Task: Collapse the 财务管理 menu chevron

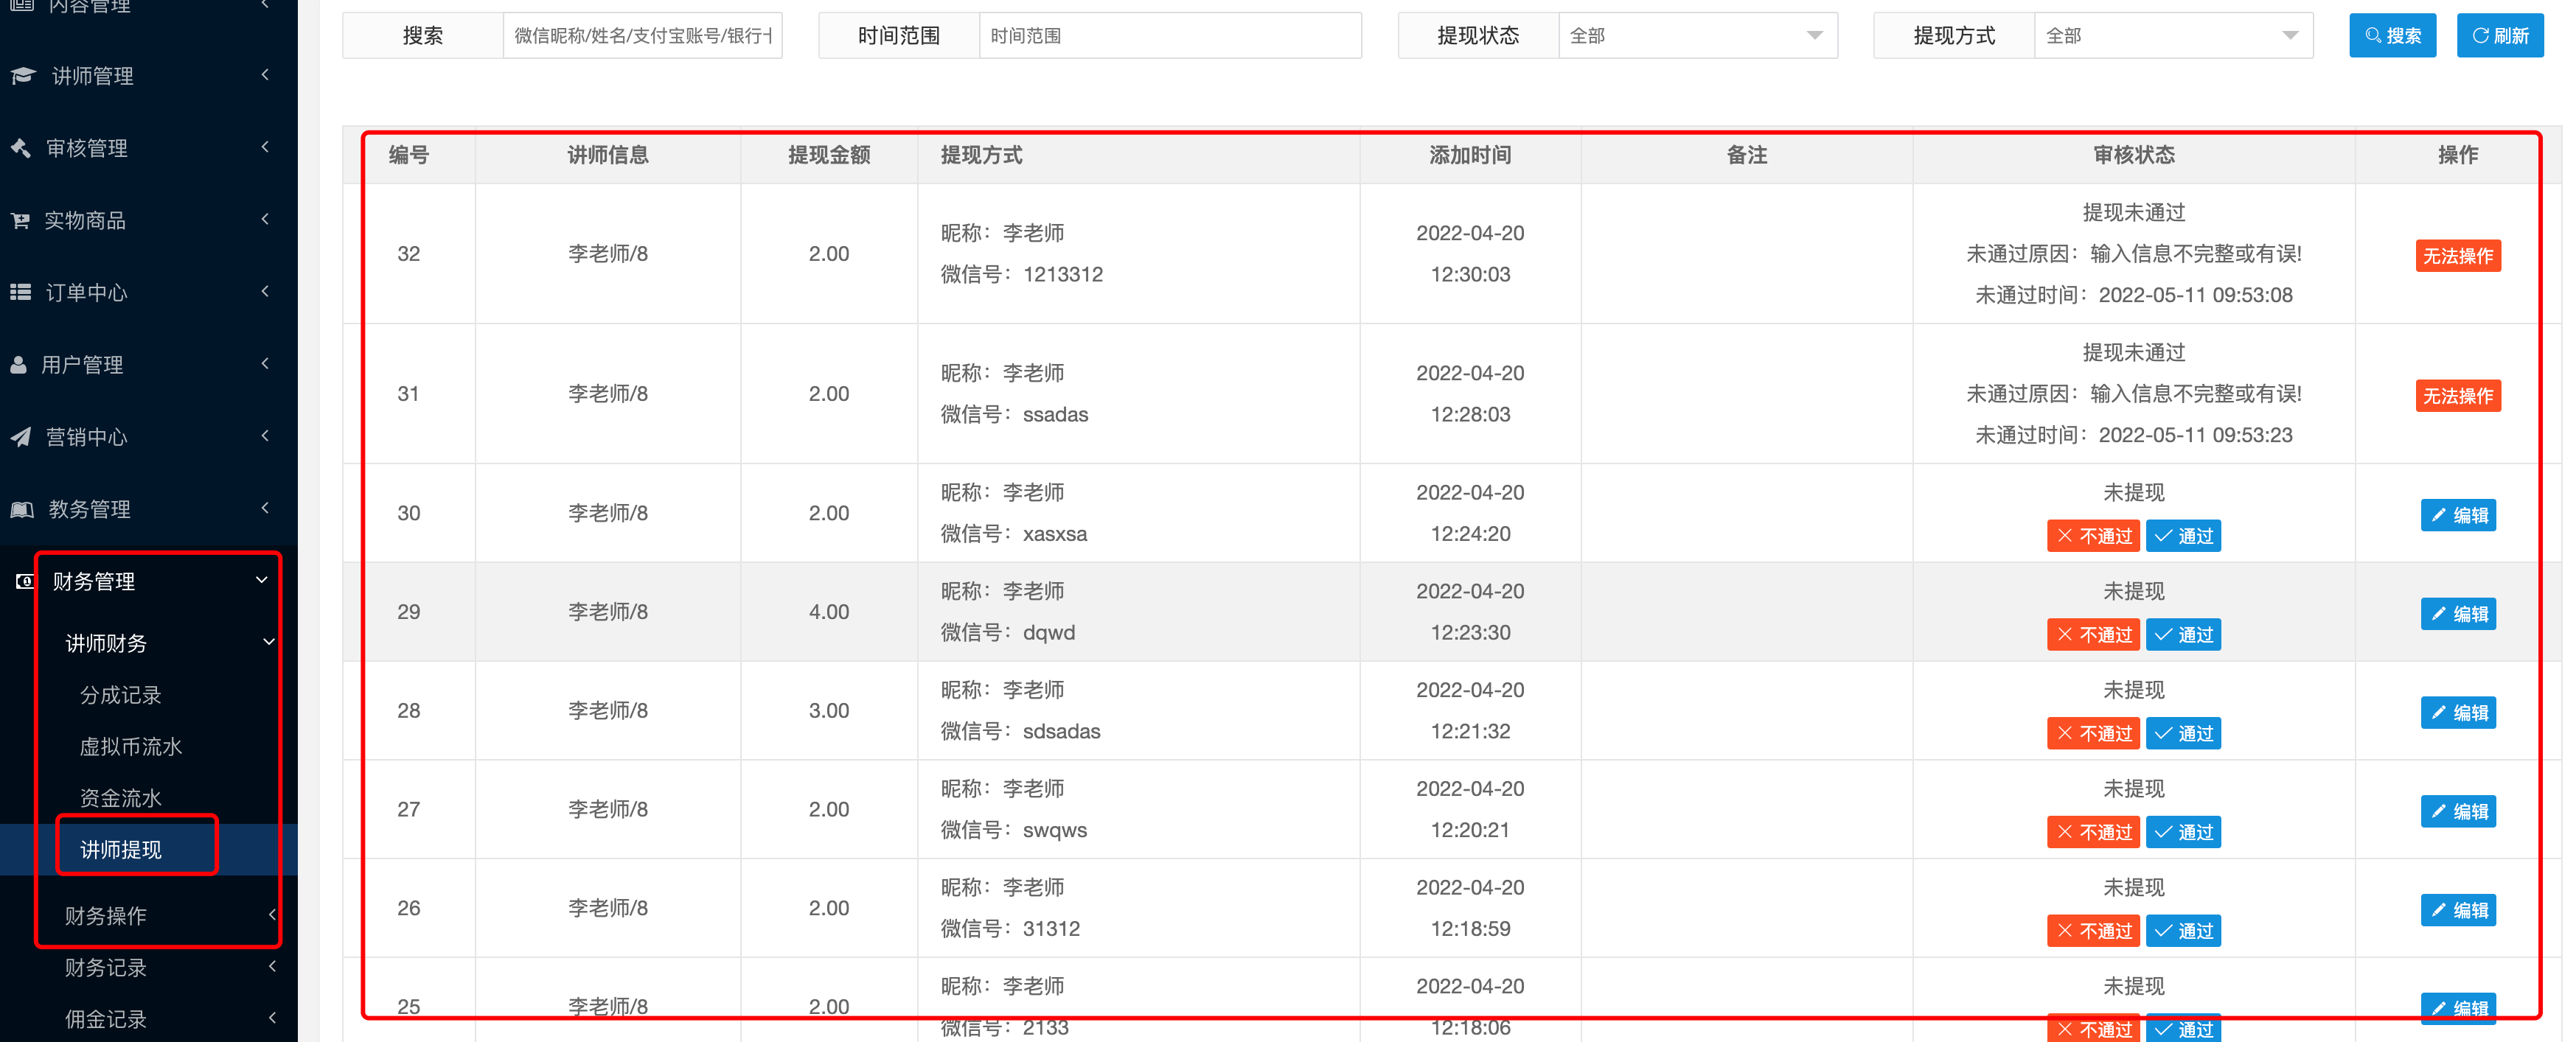Action: [262, 580]
